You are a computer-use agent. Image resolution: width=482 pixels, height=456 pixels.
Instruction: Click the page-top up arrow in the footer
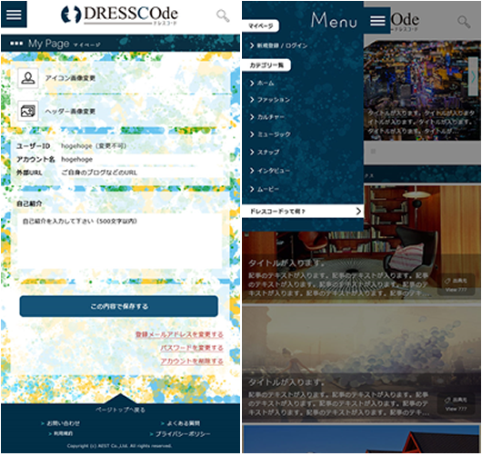click(x=120, y=399)
